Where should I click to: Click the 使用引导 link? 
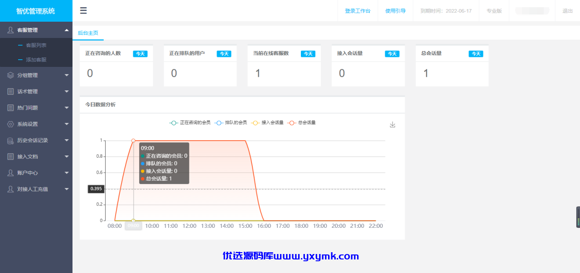tap(395, 11)
